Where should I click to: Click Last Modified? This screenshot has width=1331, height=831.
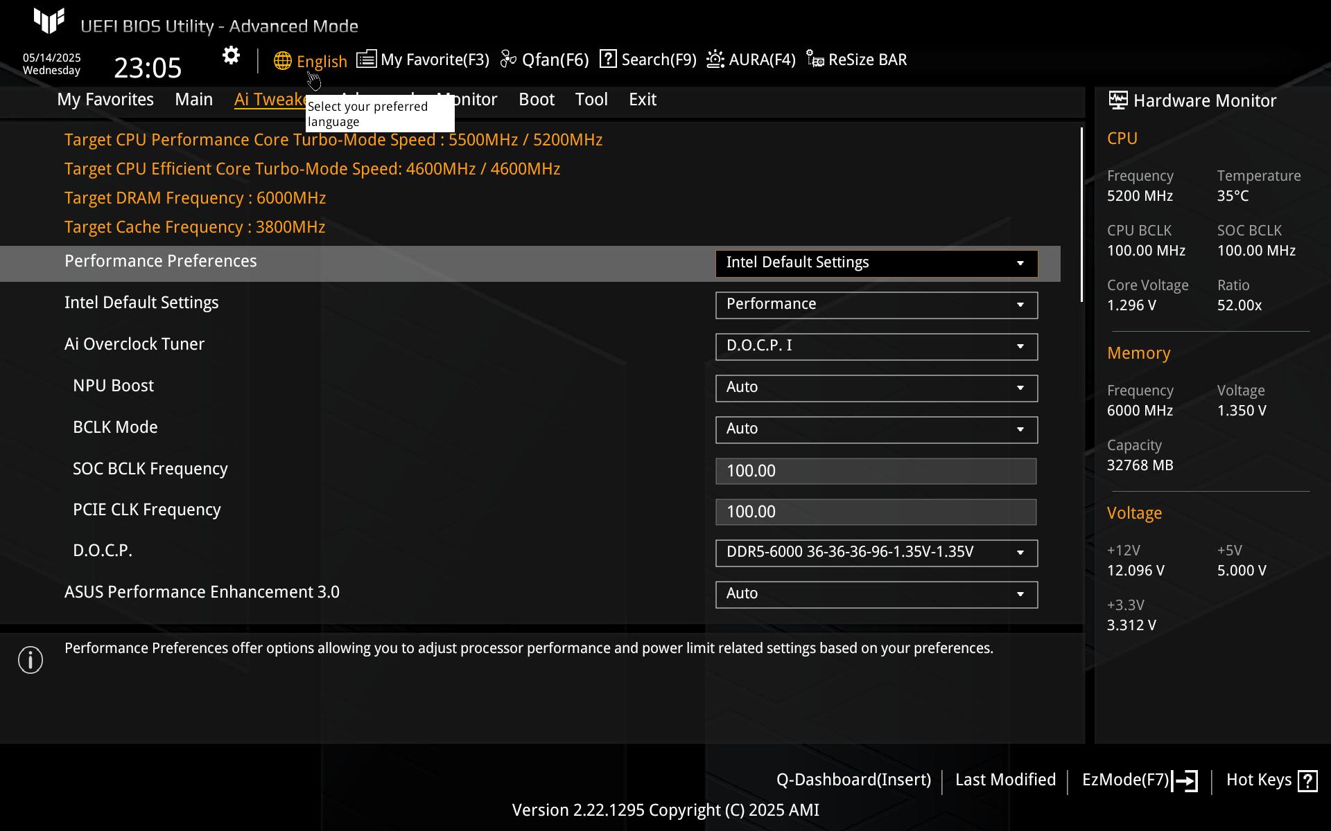click(x=1004, y=780)
